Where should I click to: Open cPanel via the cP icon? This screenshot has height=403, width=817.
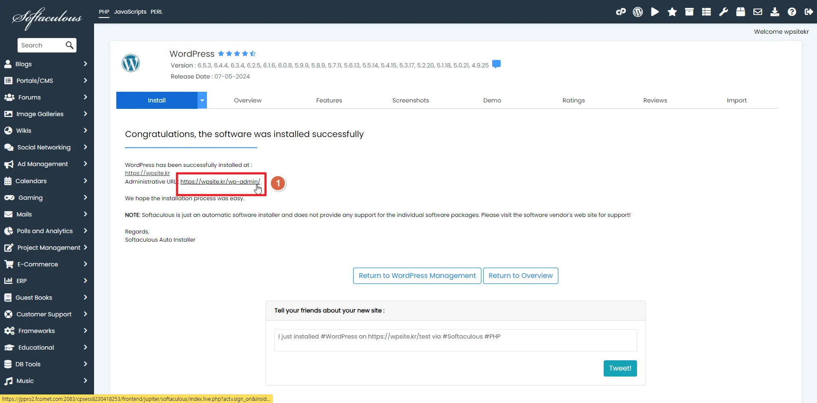621,12
